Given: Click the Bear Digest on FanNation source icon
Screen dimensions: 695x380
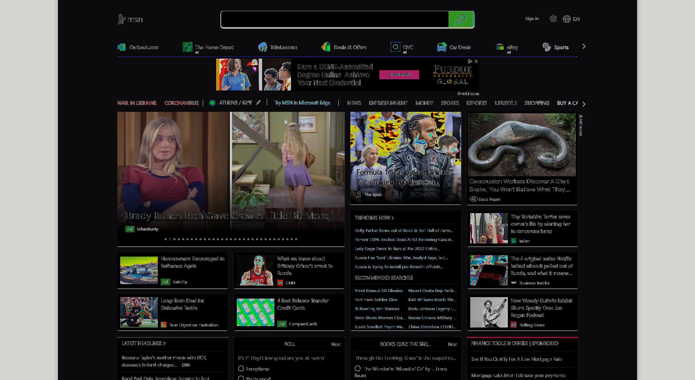Looking at the screenshot, I should click(164, 325).
